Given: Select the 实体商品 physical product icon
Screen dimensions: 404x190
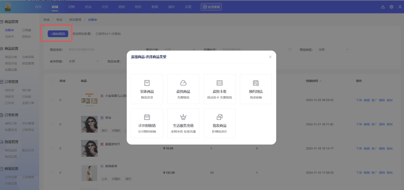Looking at the screenshot, I should click(147, 83).
